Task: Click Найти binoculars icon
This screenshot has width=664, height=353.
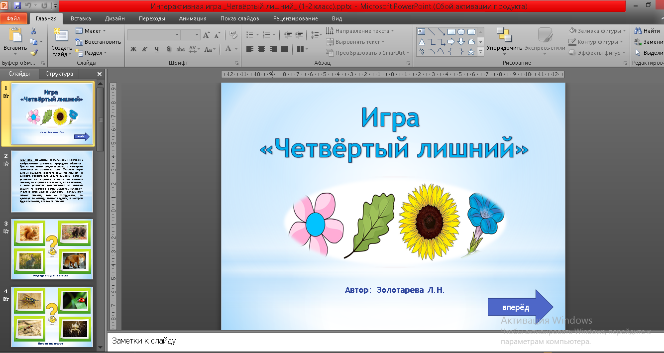Action: pos(638,31)
